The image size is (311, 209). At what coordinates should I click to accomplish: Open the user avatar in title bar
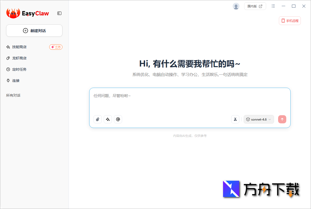click(236, 6)
